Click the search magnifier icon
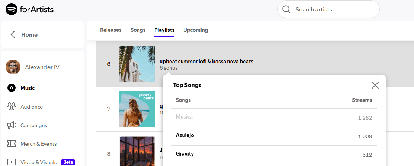The height and width of the screenshot is (166, 414). pos(286,10)
